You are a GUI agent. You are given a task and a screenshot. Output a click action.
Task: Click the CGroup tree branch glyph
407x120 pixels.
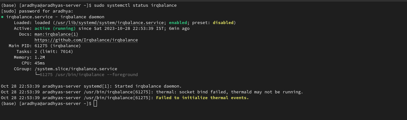pyautogui.click(x=37, y=74)
